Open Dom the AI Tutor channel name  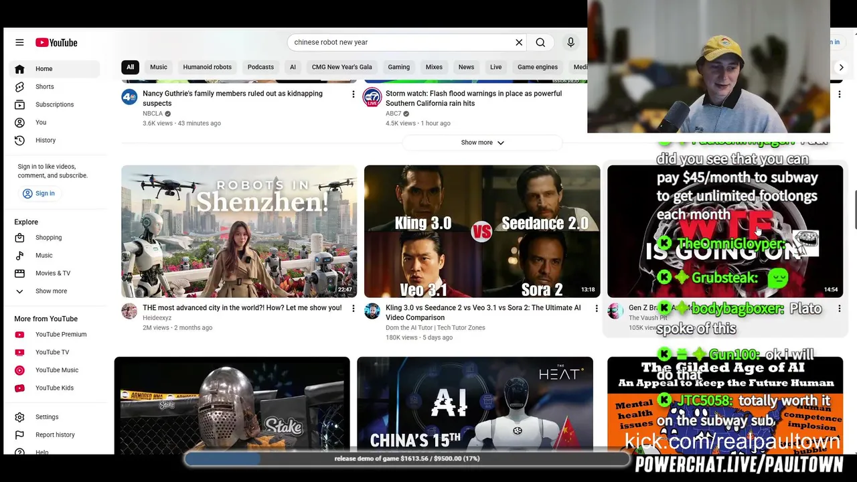coord(435,328)
